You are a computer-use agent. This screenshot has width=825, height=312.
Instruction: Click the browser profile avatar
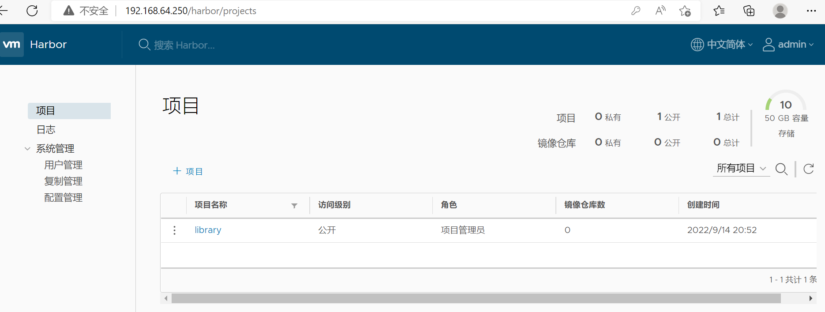[780, 11]
